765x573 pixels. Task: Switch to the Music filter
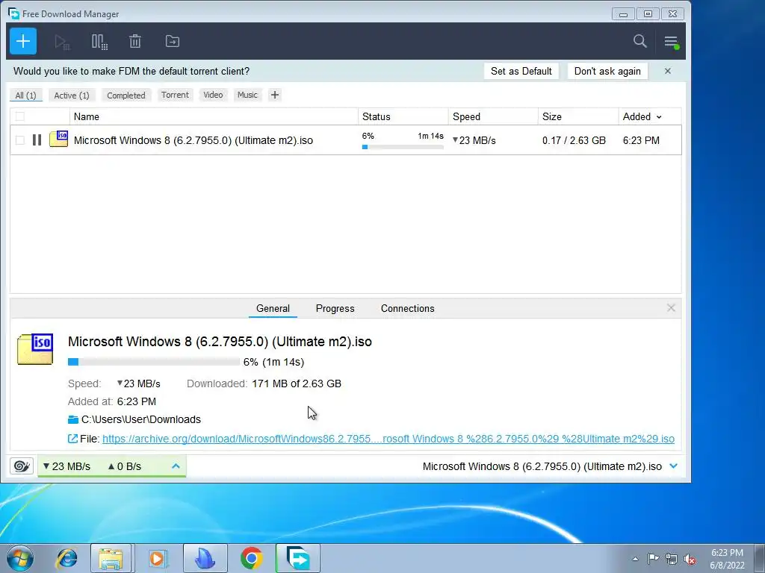click(x=247, y=95)
